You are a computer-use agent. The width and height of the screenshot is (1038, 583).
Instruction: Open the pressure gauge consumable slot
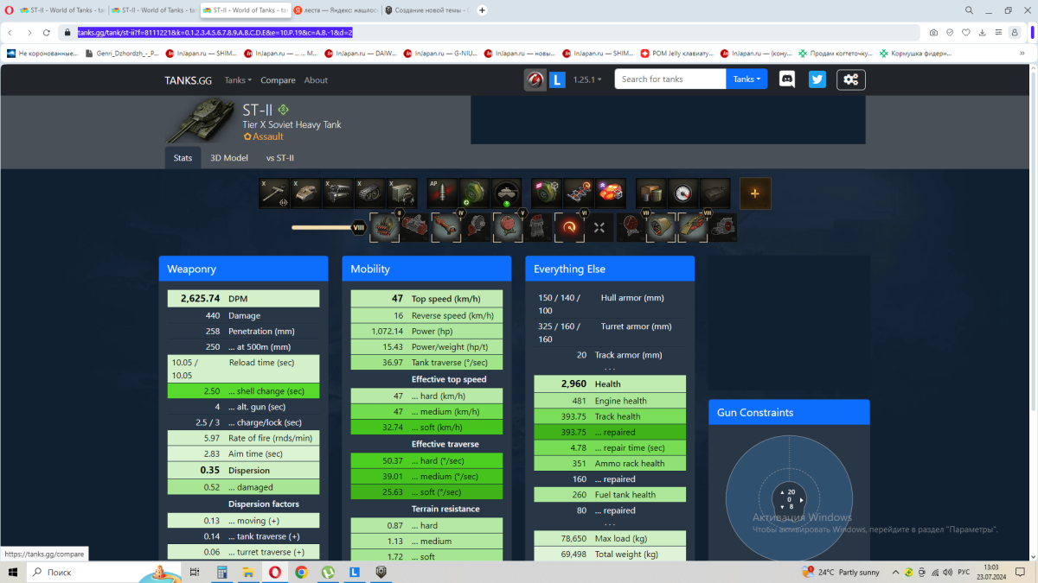pyautogui.click(x=682, y=193)
